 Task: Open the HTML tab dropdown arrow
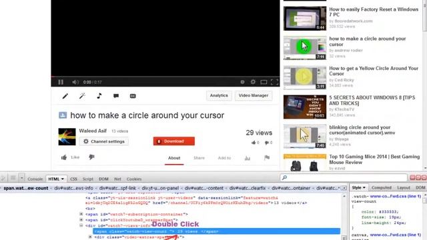(x=63, y=179)
